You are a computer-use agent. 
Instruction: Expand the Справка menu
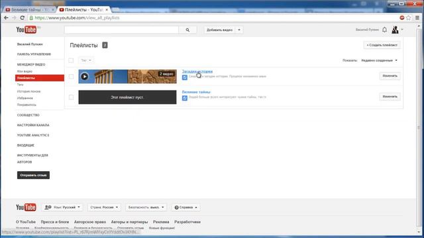185,207
